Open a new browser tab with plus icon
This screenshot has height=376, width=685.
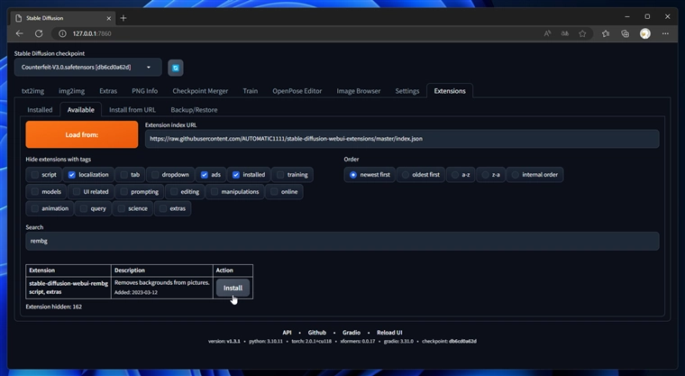click(123, 18)
